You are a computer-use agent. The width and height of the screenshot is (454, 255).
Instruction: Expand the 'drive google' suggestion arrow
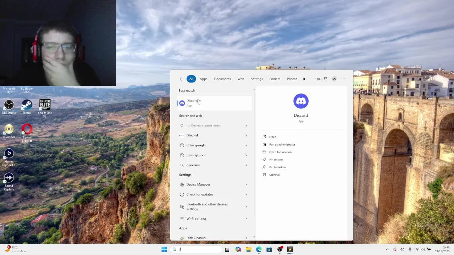click(246, 145)
